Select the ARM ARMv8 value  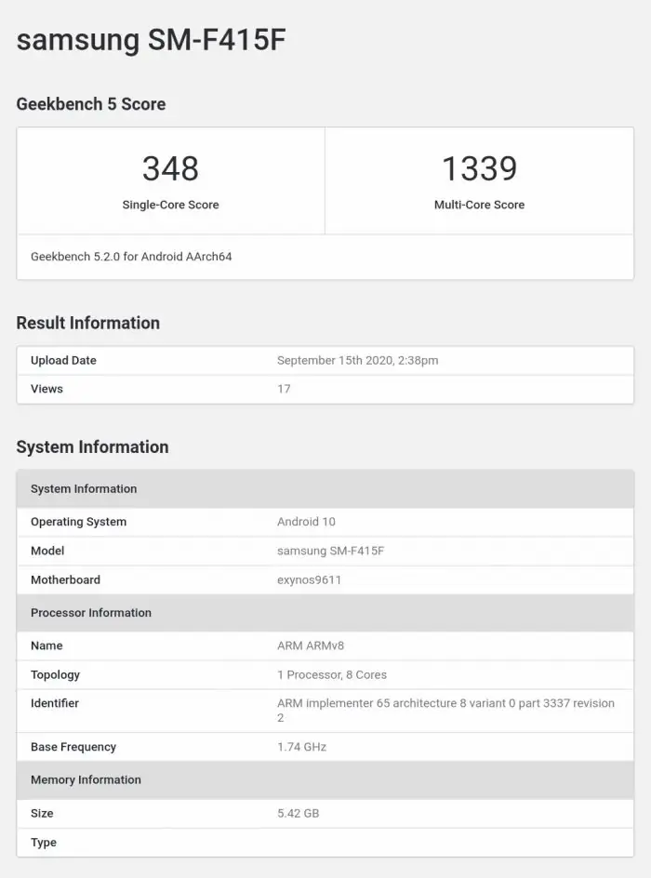point(310,645)
